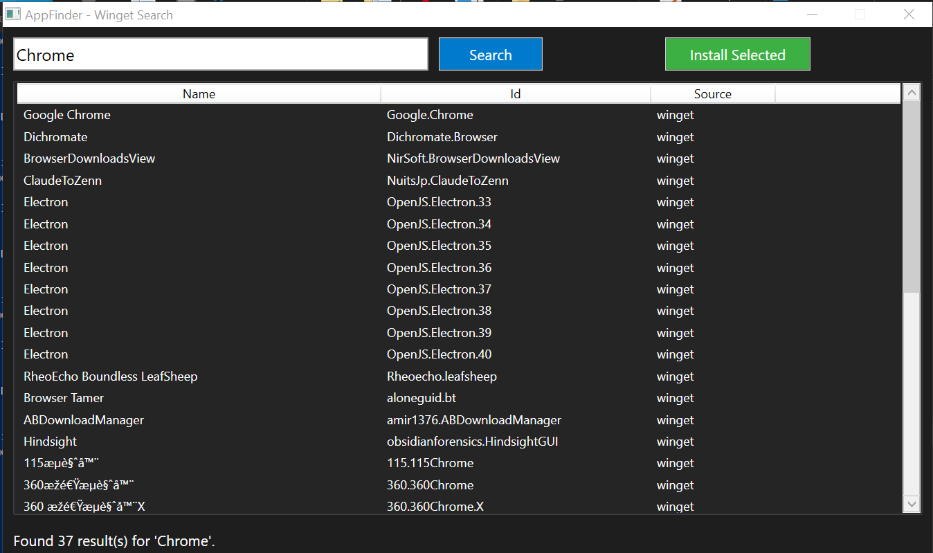Image resolution: width=933 pixels, height=553 pixels.
Task: Pick the Browser Tamer result row
Action: 64,398
